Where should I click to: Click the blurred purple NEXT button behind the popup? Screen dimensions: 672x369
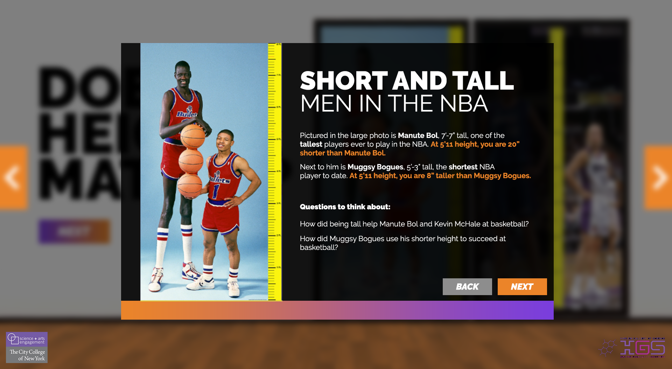[74, 231]
